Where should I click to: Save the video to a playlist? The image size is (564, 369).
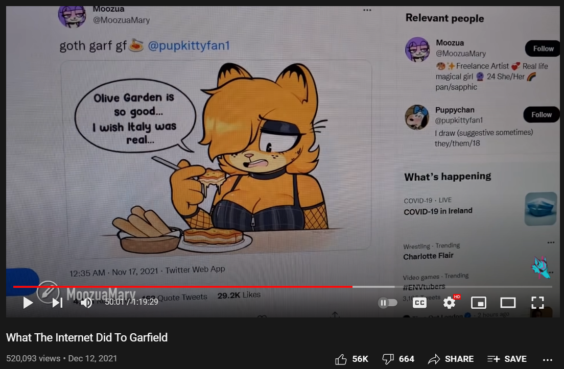pos(507,359)
